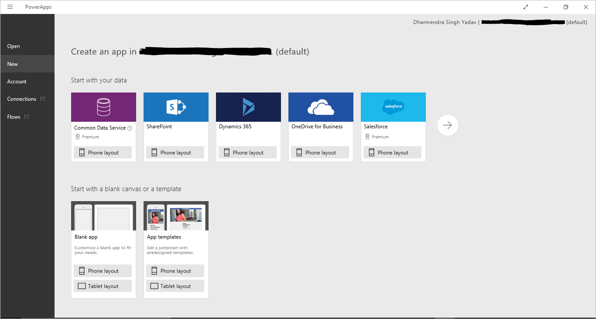Choose Phone layout for Dynamics 365
Screen dimensions: 596x319
coord(247,152)
